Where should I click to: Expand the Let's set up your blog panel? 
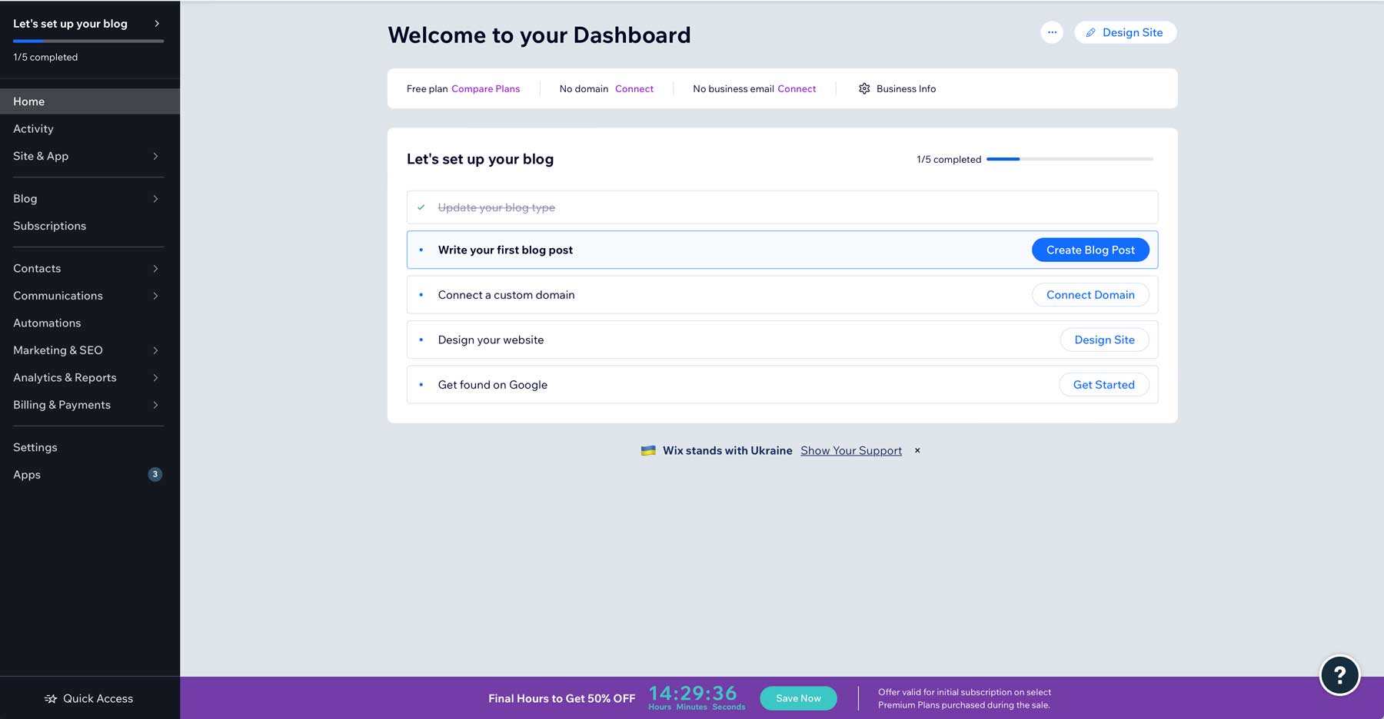point(157,23)
